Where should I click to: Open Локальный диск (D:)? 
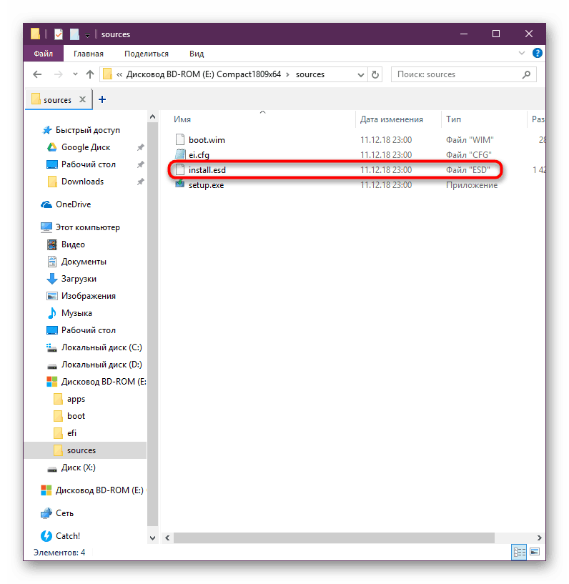point(102,365)
